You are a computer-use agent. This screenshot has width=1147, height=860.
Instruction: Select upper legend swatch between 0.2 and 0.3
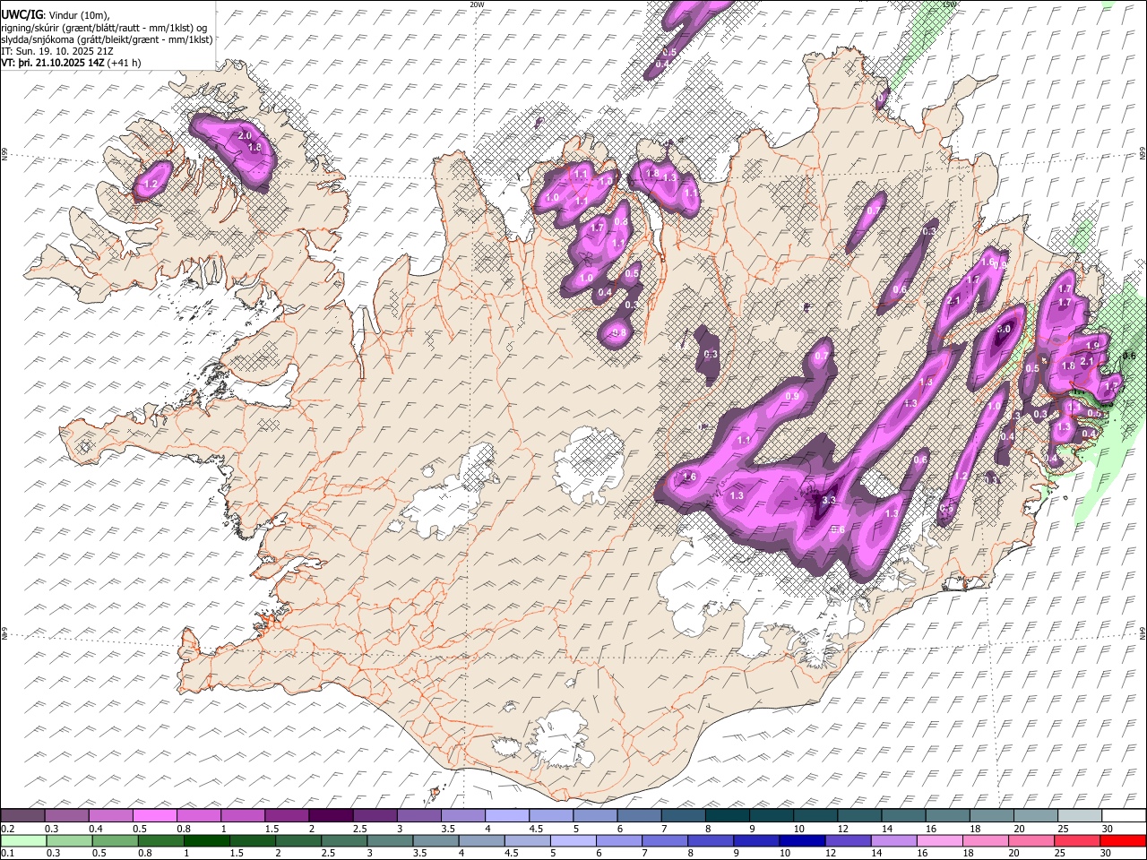pos(22,815)
